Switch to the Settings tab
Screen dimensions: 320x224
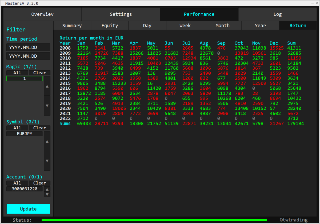click(x=121, y=14)
